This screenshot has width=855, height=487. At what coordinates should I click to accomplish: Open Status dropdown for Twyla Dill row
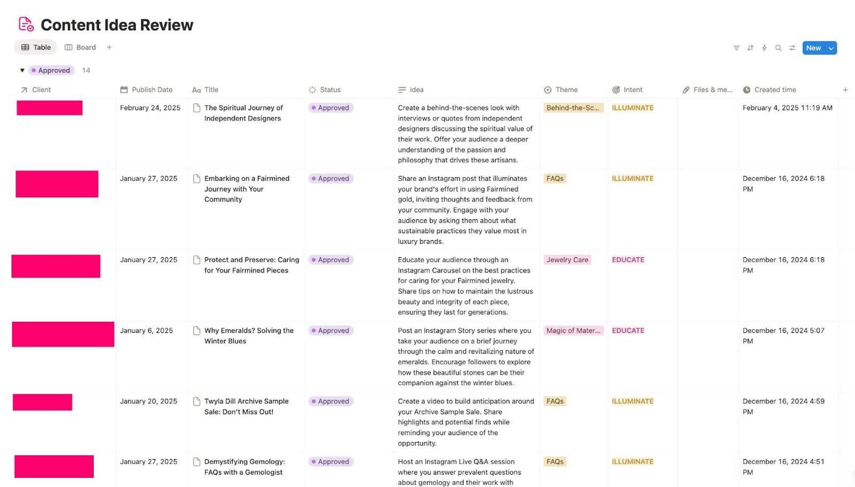[331, 401]
